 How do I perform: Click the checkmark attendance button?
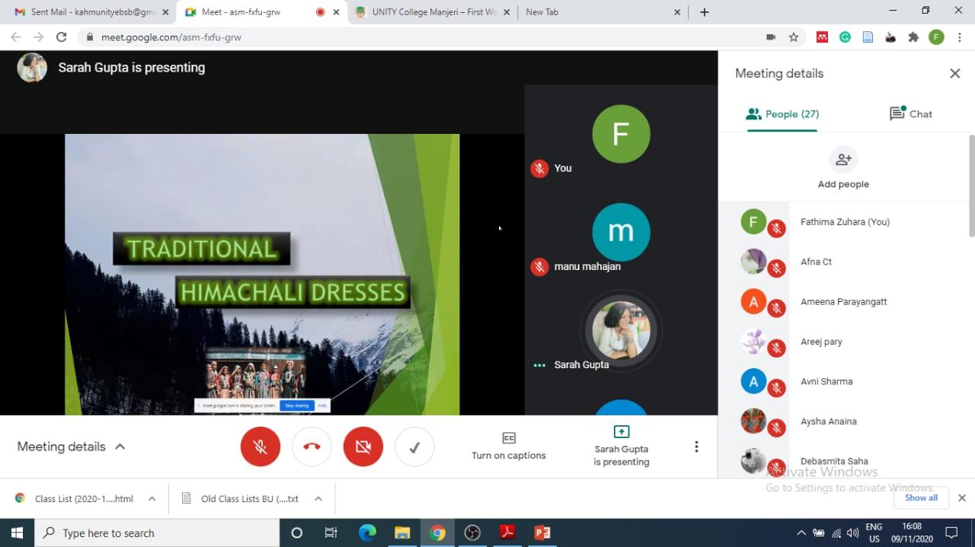point(414,447)
